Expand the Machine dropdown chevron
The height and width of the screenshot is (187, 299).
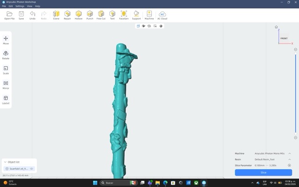click(290, 153)
